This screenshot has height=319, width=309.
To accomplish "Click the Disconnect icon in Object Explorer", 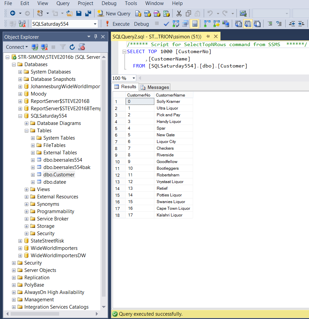I will [44, 47].
